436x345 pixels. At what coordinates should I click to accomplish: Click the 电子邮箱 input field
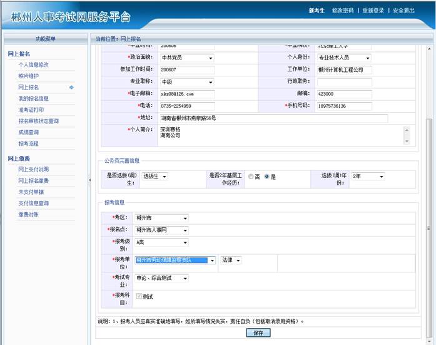(x=186, y=94)
